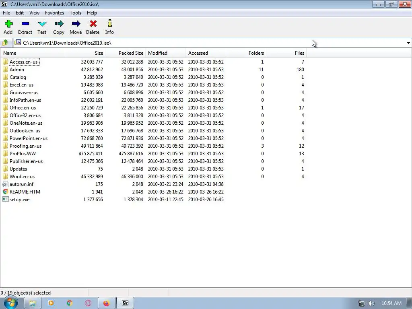Click the Windows Start orb
Screen dimensions: 412x309
click(10, 303)
